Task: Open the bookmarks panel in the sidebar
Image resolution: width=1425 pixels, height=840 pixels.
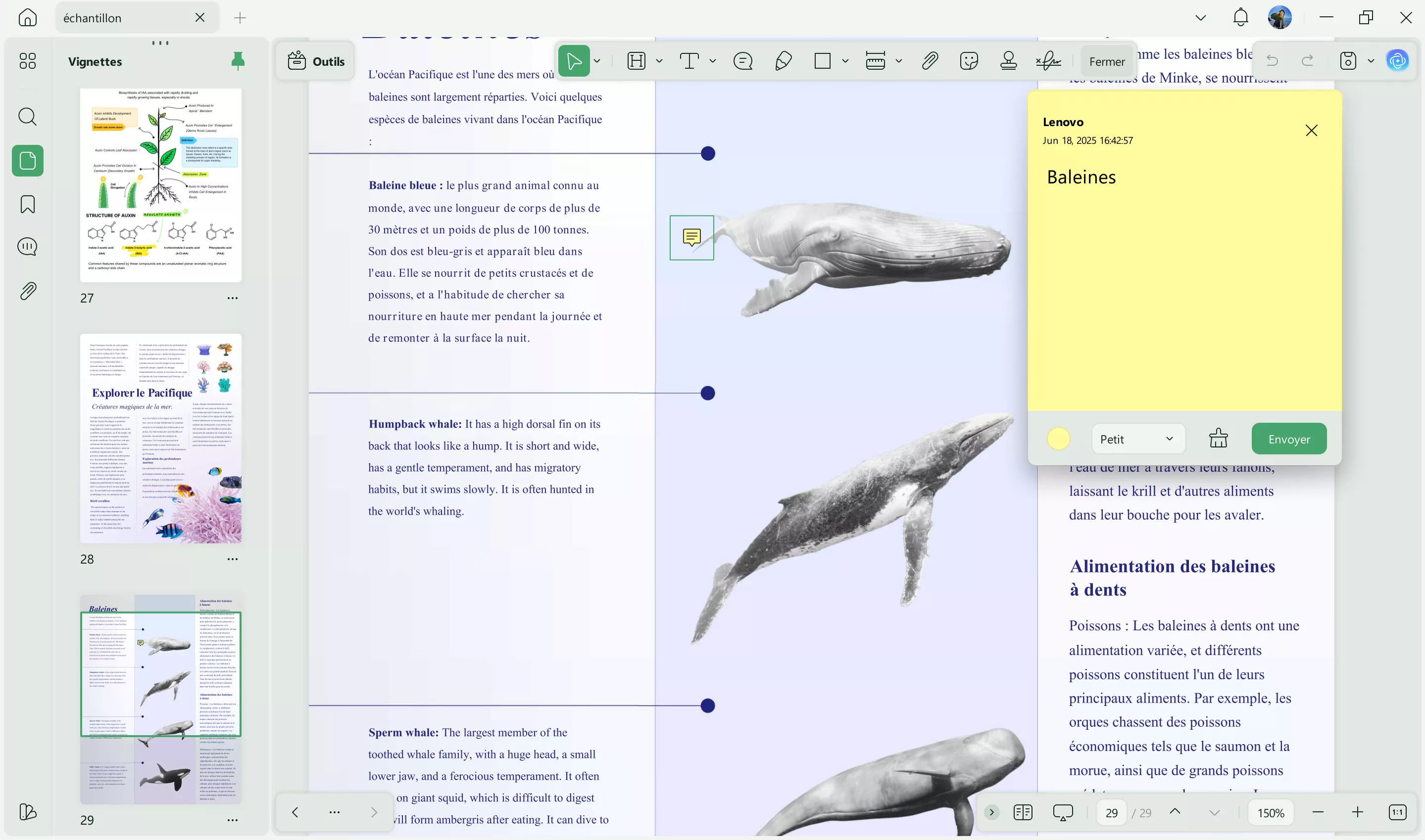Action: [27, 204]
